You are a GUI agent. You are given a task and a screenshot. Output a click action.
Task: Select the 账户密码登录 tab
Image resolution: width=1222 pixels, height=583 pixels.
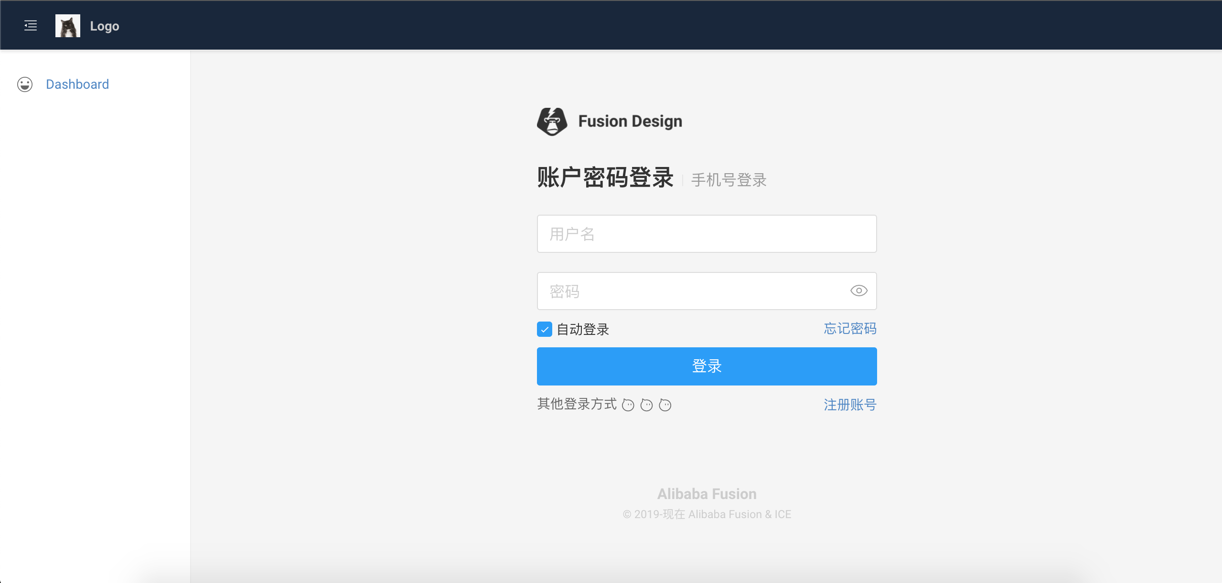[605, 177]
